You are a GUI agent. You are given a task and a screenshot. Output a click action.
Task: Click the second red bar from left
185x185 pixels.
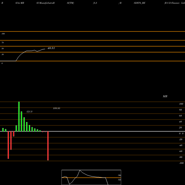coord(11,141)
